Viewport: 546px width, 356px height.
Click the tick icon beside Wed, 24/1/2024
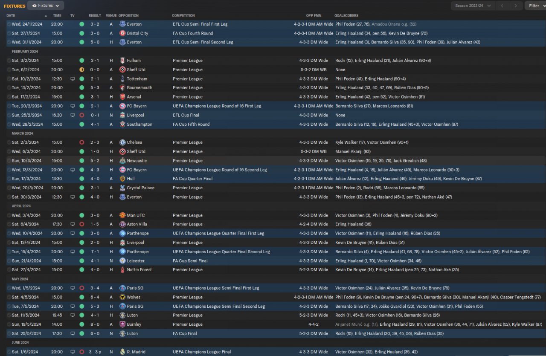pyautogui.click(x=9, y=24)
